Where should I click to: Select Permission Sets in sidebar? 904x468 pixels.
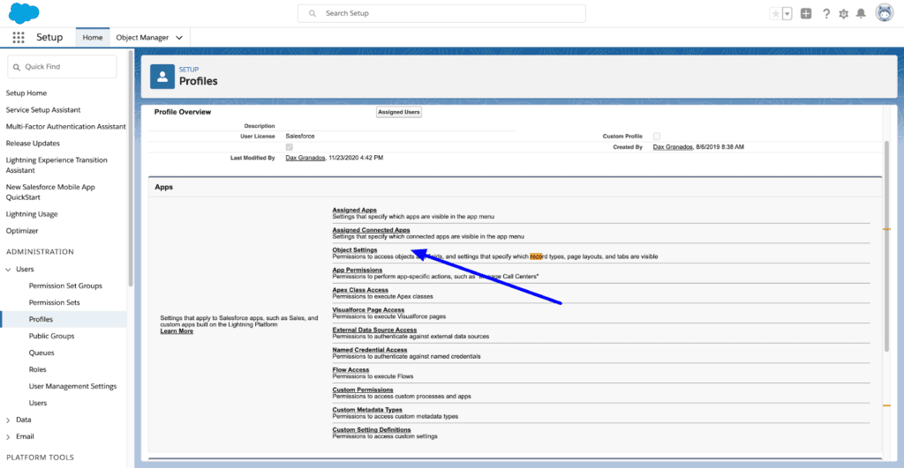pyautogui.click(x=54, y=303)
